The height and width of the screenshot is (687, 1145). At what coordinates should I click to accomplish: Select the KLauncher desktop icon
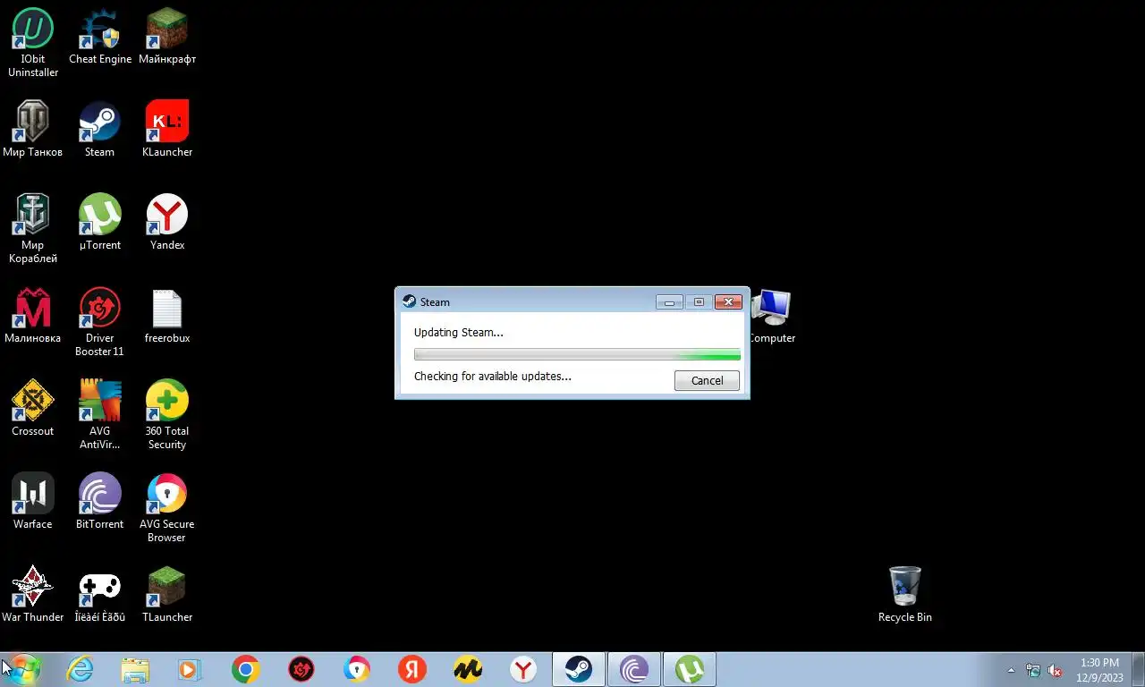tap(167, 129)
